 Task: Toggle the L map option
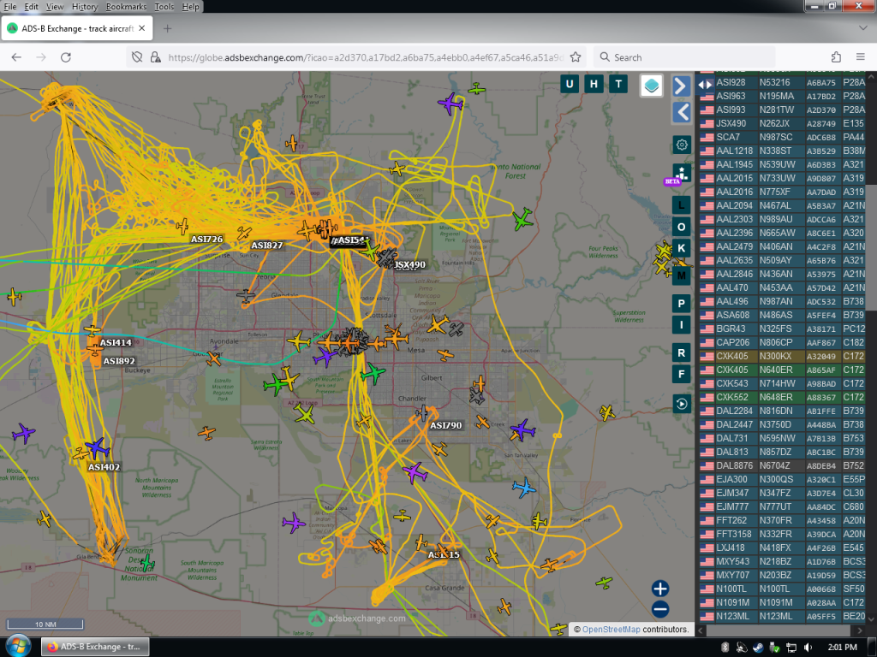(x=681, y=205)
